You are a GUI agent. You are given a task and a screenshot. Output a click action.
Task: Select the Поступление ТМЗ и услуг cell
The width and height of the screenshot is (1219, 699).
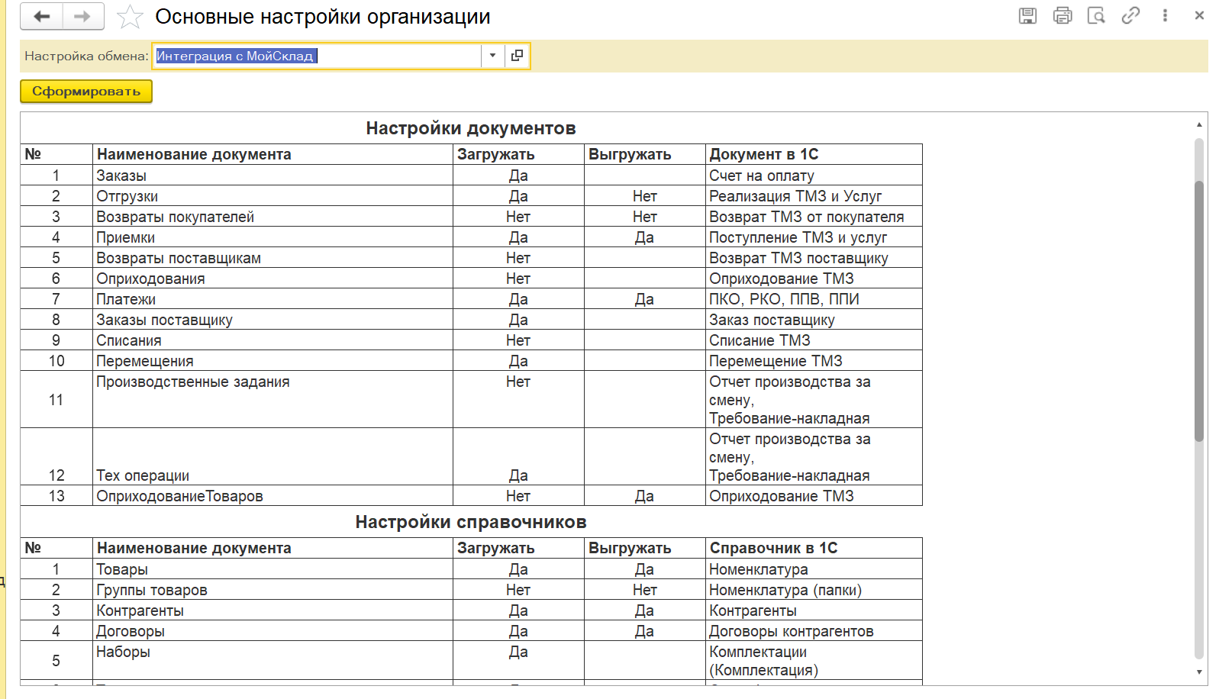[814, 237]
